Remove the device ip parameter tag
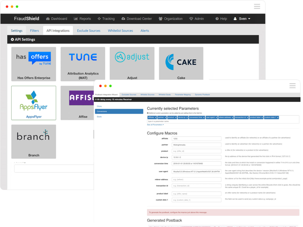303x227 pixels. tap(187, 117)
